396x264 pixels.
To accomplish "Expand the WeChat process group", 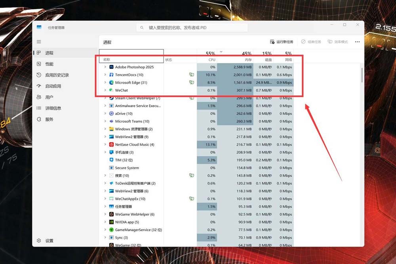I will coord(105,90).
